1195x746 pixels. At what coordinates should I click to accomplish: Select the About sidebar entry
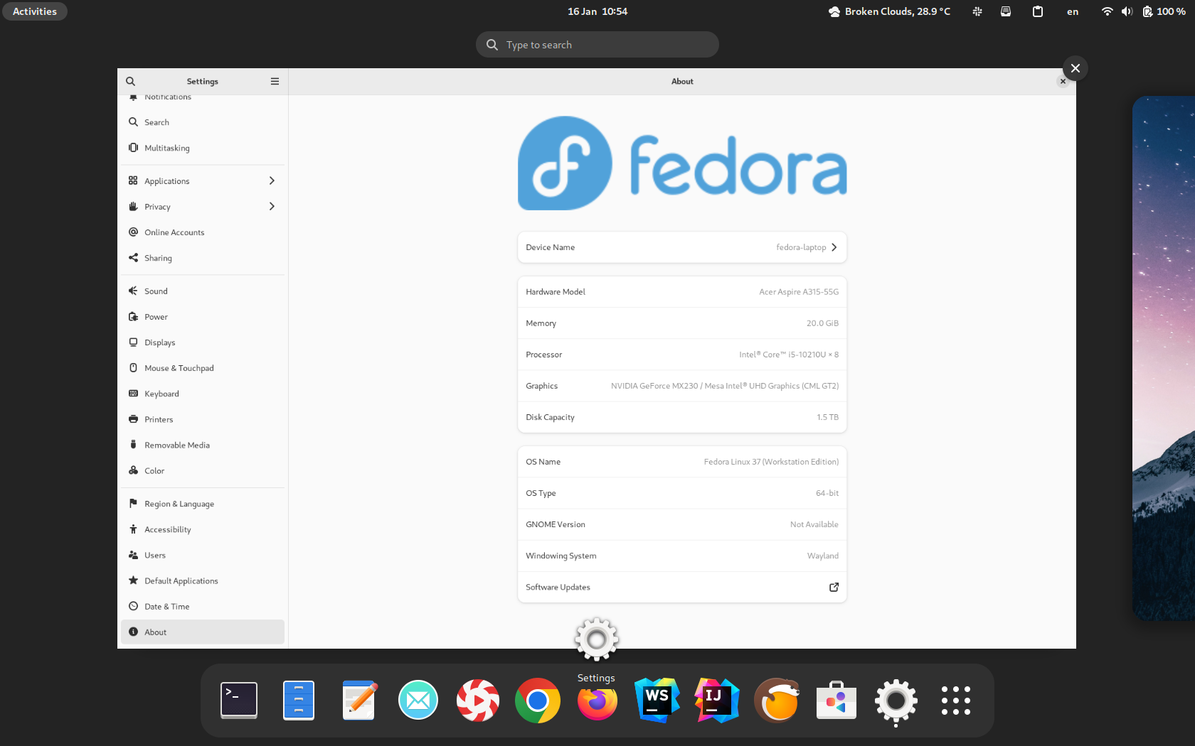[x=203, y=632]
